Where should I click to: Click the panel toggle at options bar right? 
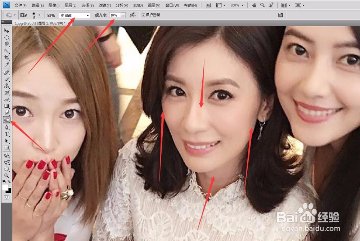[281, 15]
